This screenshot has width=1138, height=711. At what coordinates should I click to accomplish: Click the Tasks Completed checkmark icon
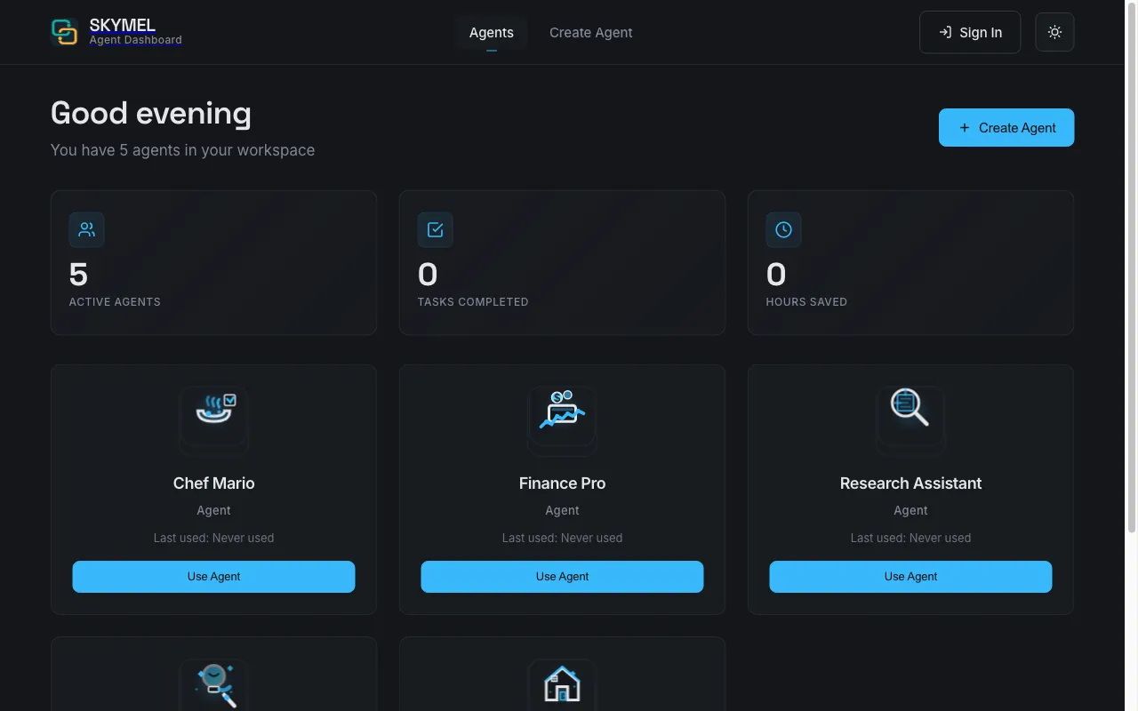pyautogui.click(x=436, y=229)
